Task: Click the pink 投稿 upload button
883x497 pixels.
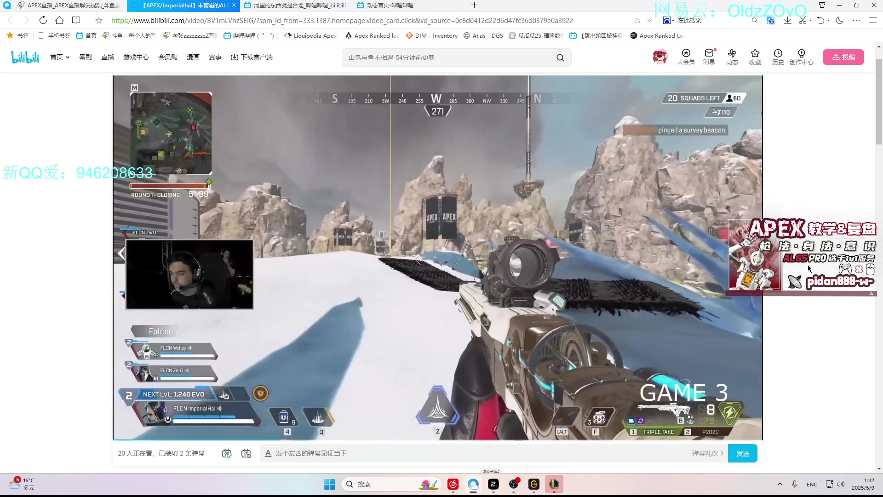Action: pos(843,57)
